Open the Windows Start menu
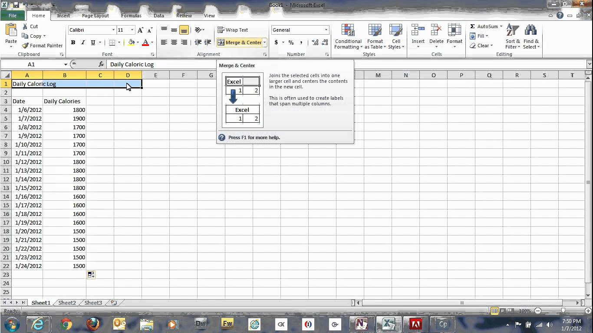The width and height of the screenshot is (593, 333). point(12,324)
